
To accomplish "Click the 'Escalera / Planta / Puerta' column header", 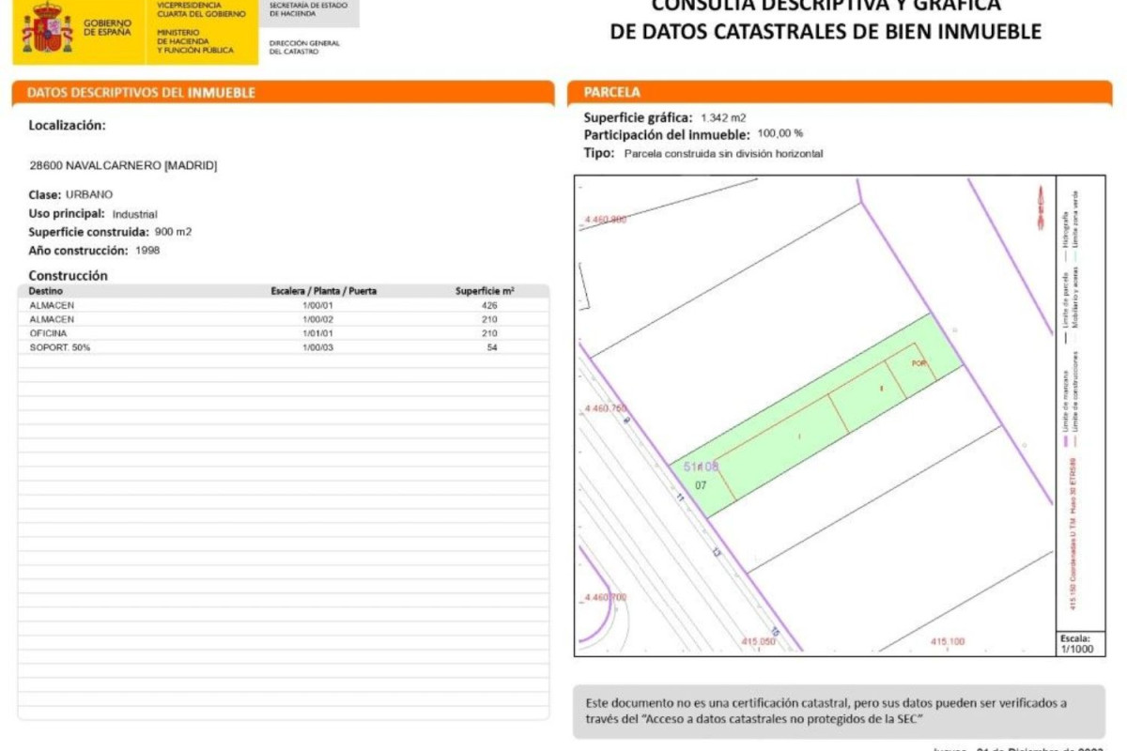I will coord(324,291).
